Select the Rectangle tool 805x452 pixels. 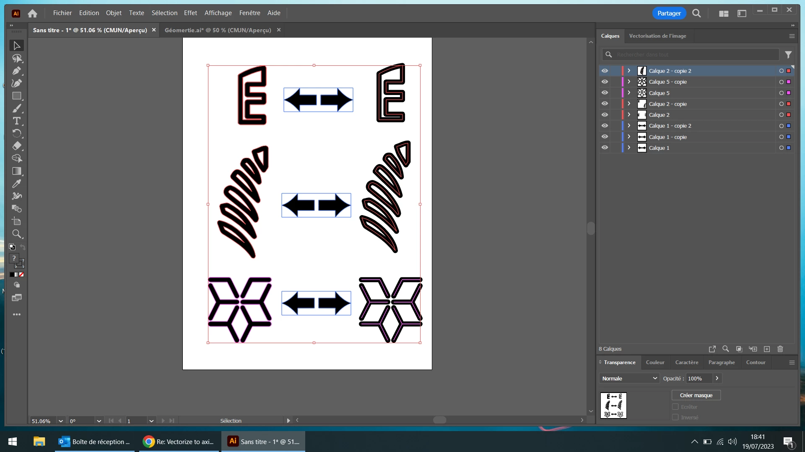[x=16, y=96]
